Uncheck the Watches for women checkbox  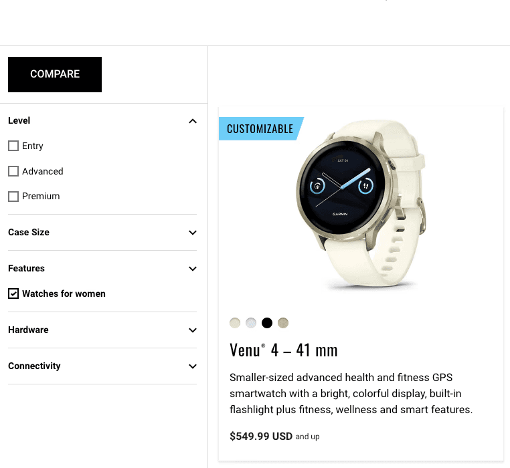[13, 294]
